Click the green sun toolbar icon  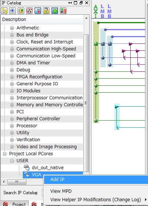pyautogui.click(x=55, y=11)
